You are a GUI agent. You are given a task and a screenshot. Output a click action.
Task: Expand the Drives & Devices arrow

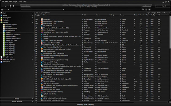tap(32, 57)
